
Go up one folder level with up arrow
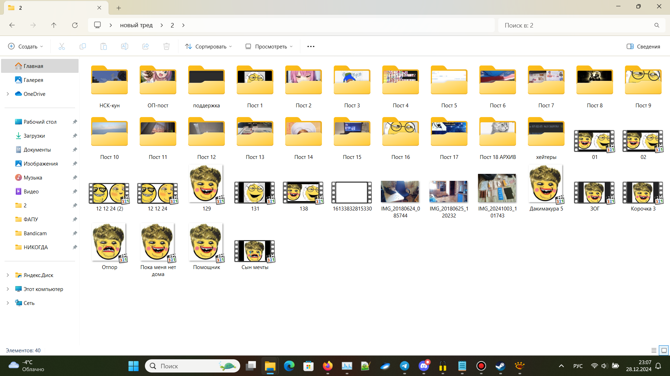[54, 25]
